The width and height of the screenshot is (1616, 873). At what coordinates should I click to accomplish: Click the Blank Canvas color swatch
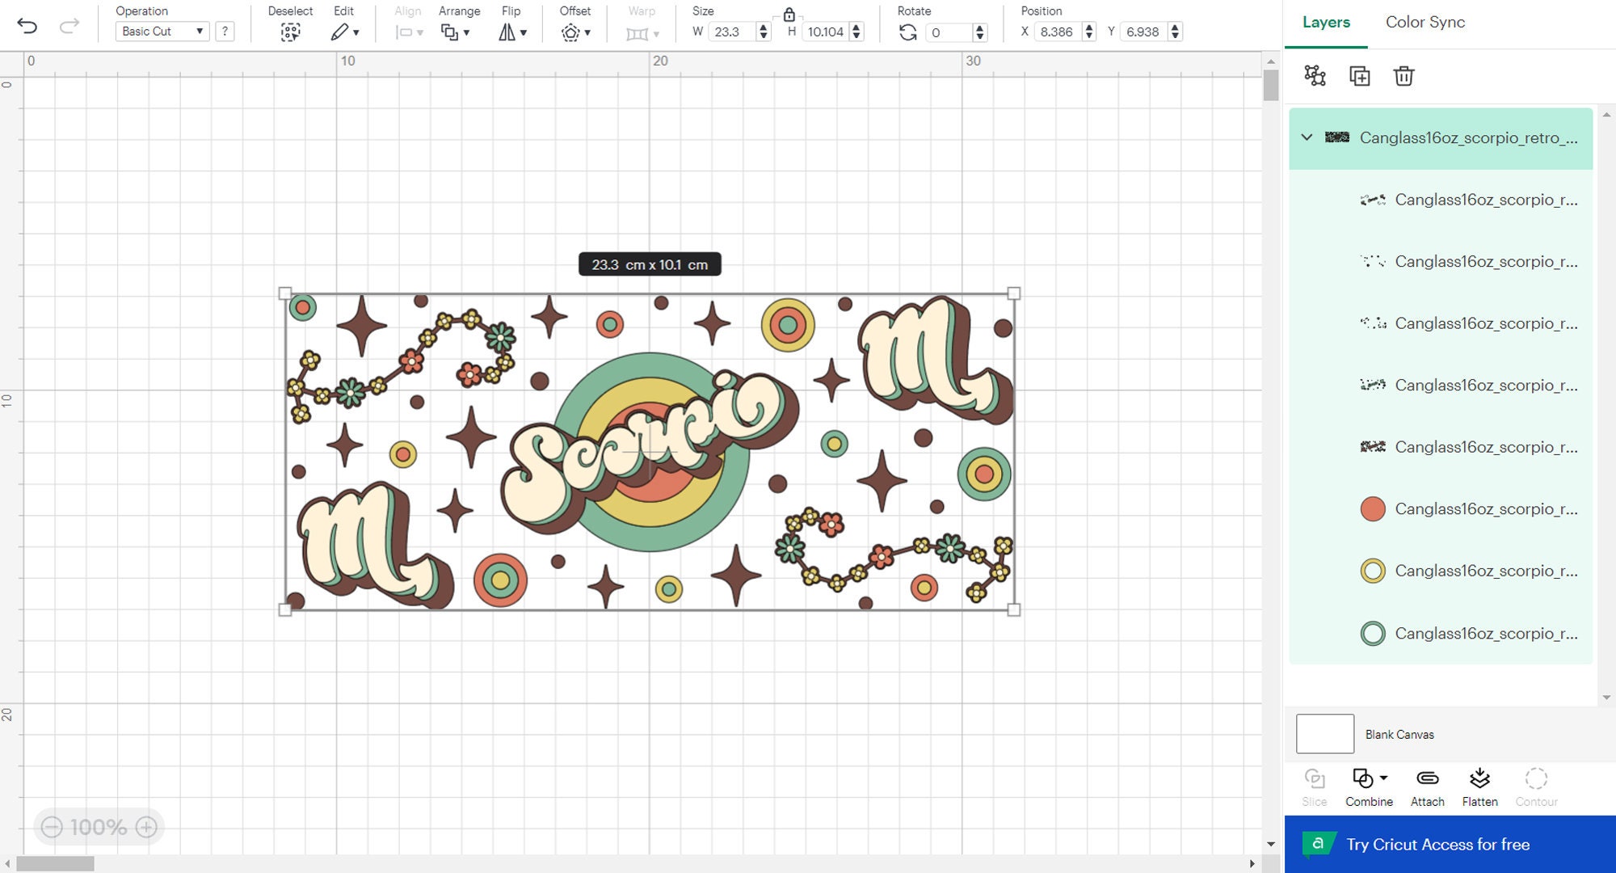point(1325,734)
